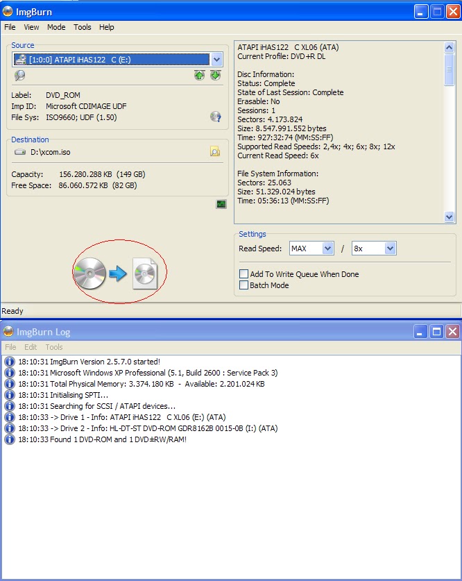Click info icon for Drive 1 log entry
462x581 pixels.
(10, 417)
